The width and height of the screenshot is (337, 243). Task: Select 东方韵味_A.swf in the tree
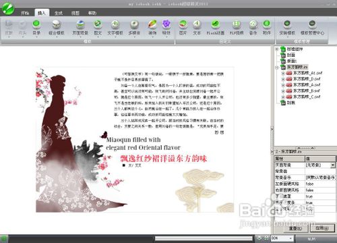[x=307, y=85]
